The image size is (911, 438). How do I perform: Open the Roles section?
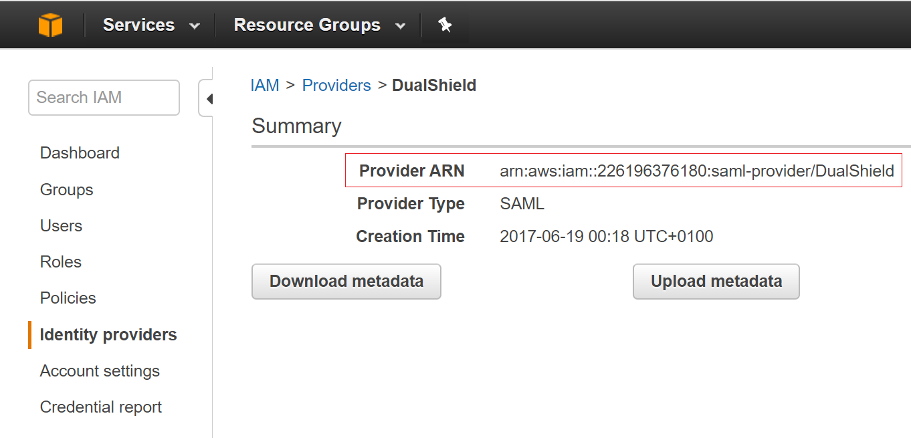tap(60, 262)
